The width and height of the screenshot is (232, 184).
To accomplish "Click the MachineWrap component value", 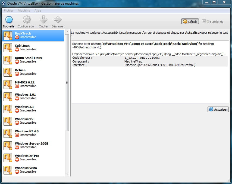I will 133,61.
